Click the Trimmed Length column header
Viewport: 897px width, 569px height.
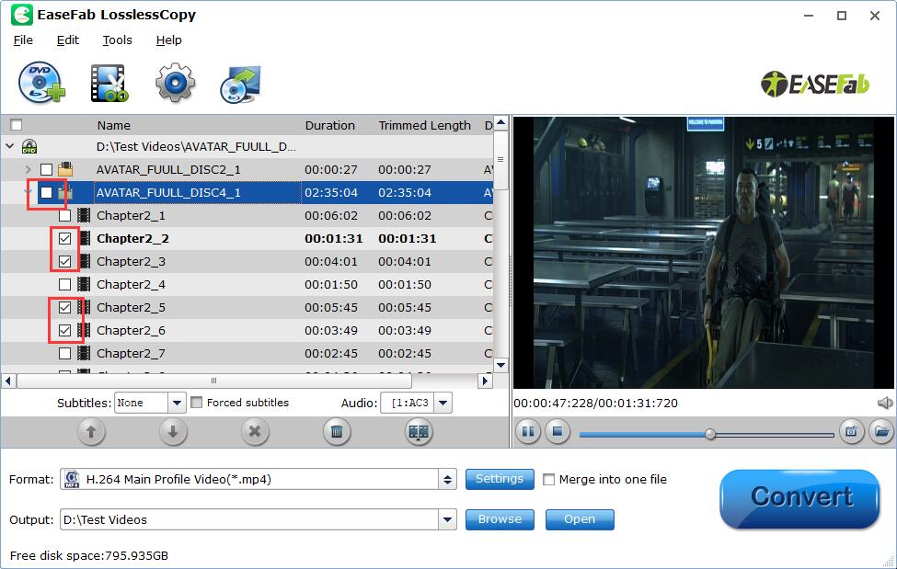pyautogui.click(x=424, y=125)
